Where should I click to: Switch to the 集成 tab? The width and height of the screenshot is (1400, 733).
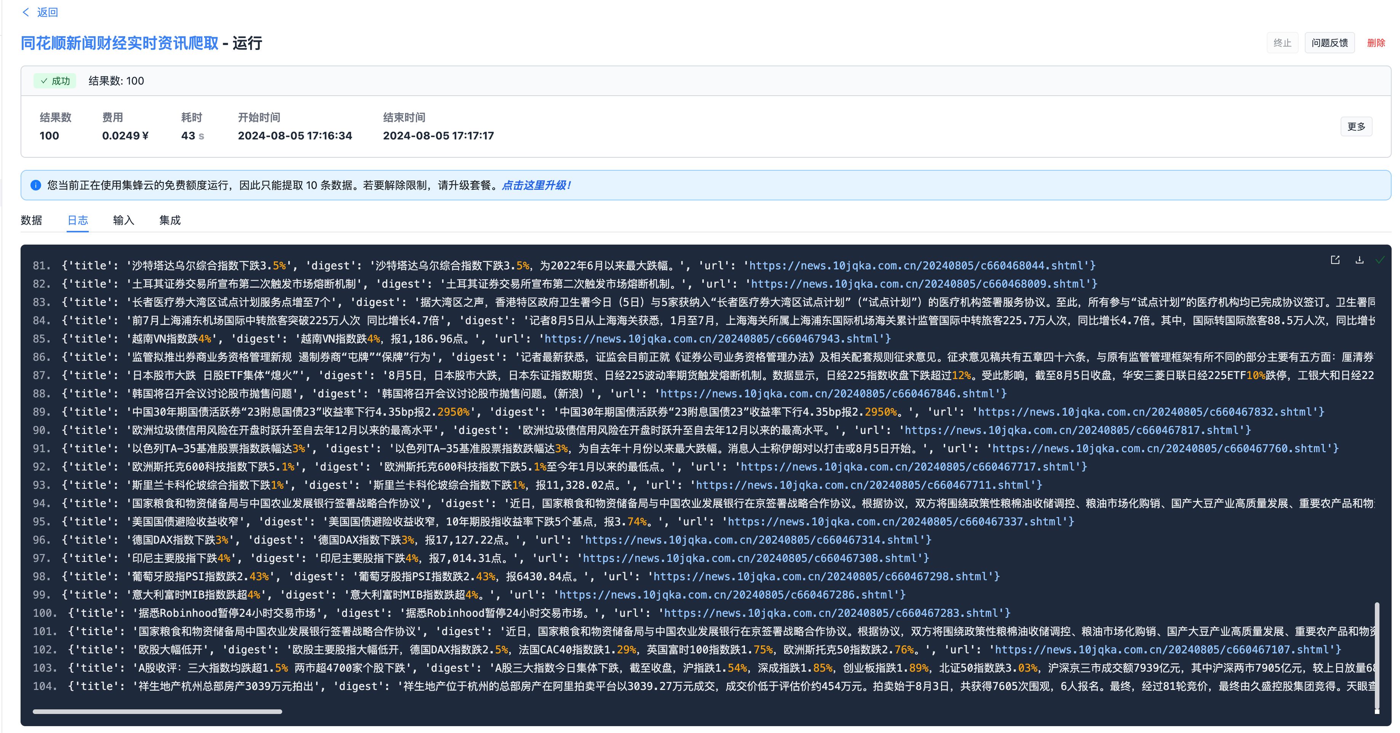click(x=169, y=220)
